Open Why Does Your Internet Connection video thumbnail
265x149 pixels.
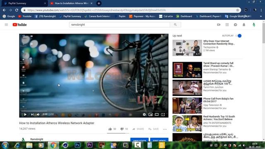pyautogui.click(x=187, y=48)
